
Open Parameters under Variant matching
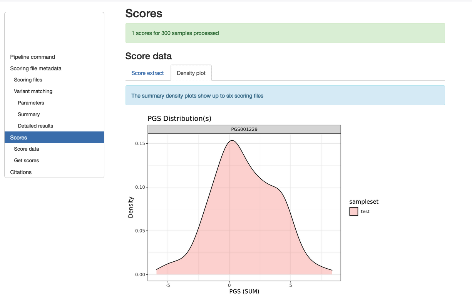point(31,103)
